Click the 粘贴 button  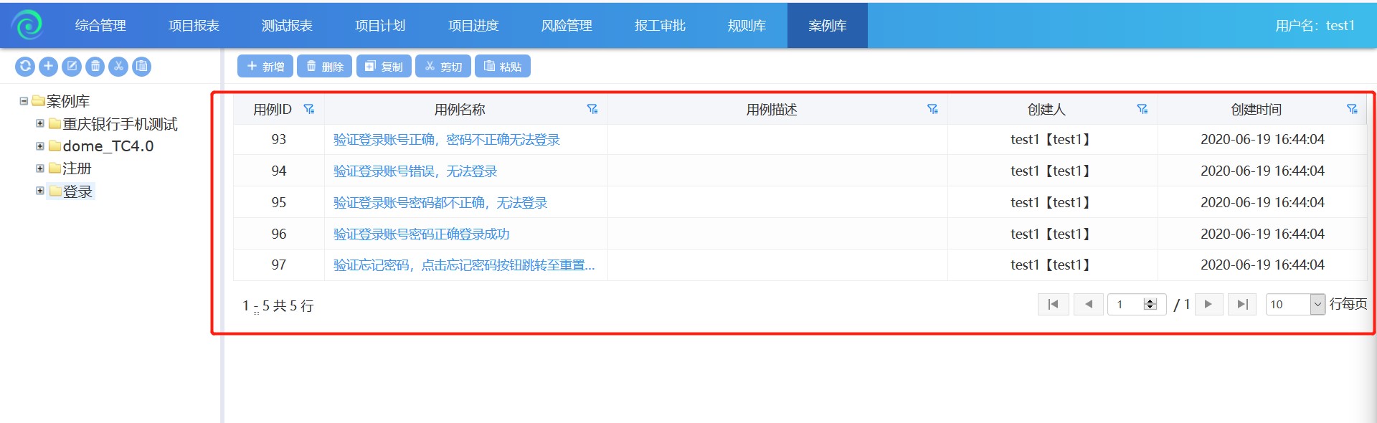click(503, 66)
